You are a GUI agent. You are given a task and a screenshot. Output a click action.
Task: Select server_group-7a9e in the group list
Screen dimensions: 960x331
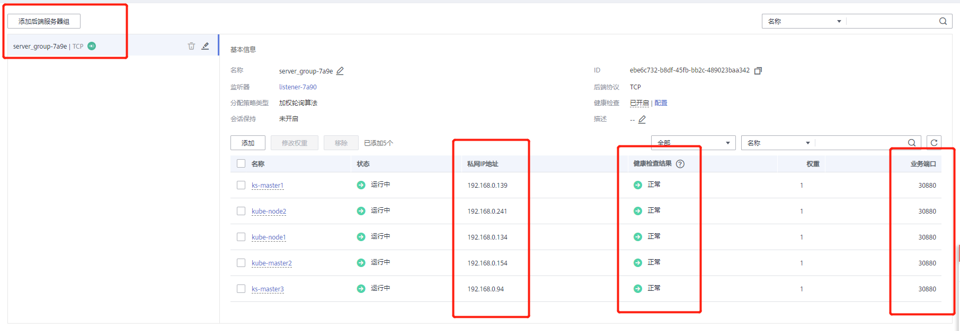(x=113, y=46)
